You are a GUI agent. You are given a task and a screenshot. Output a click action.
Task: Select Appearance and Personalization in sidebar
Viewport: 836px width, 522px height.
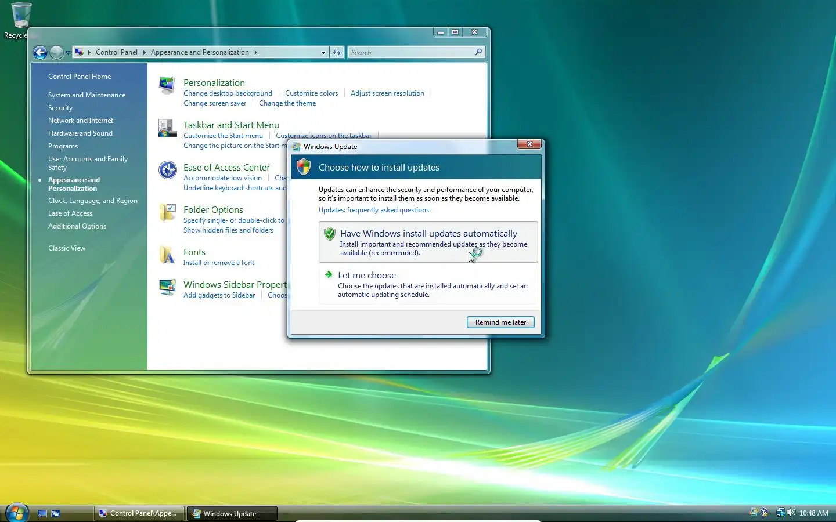coord(74,184)
